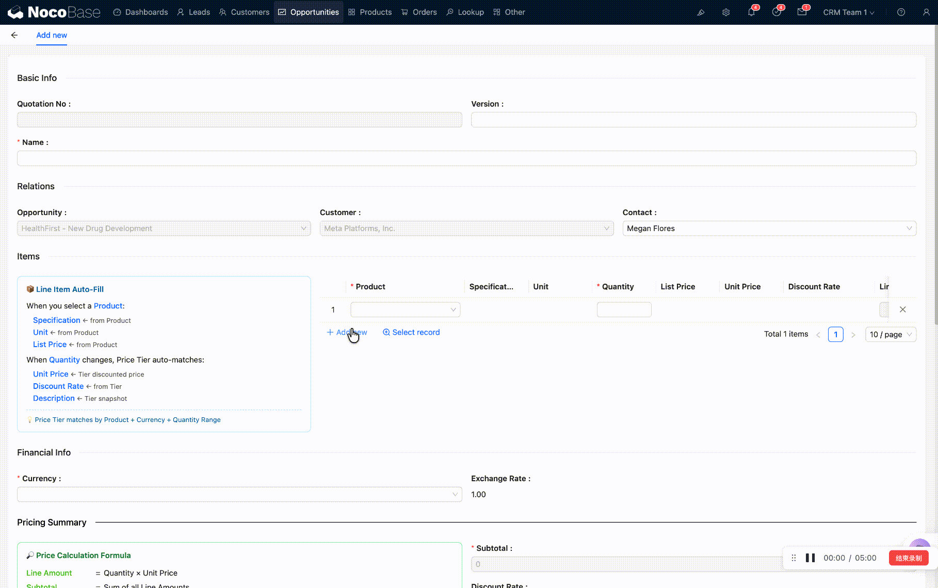Open the user profile icon

click(x=926, y=12)
